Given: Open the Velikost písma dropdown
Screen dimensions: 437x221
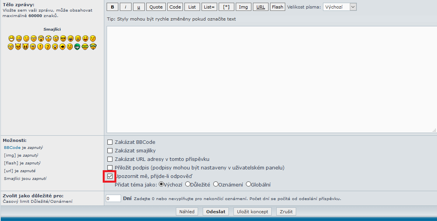Looking at the screenshot, I should 339,7.
